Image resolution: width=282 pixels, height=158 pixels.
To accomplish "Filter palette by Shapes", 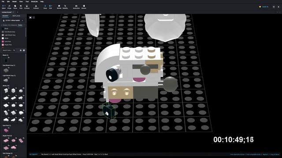I will 5,25.
